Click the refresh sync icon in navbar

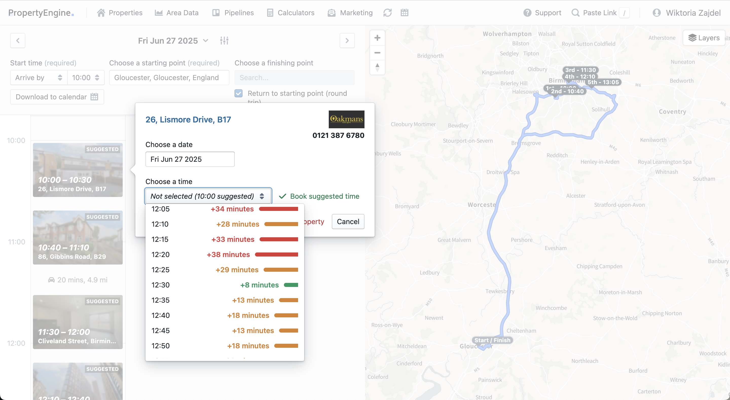pos(387,13)
